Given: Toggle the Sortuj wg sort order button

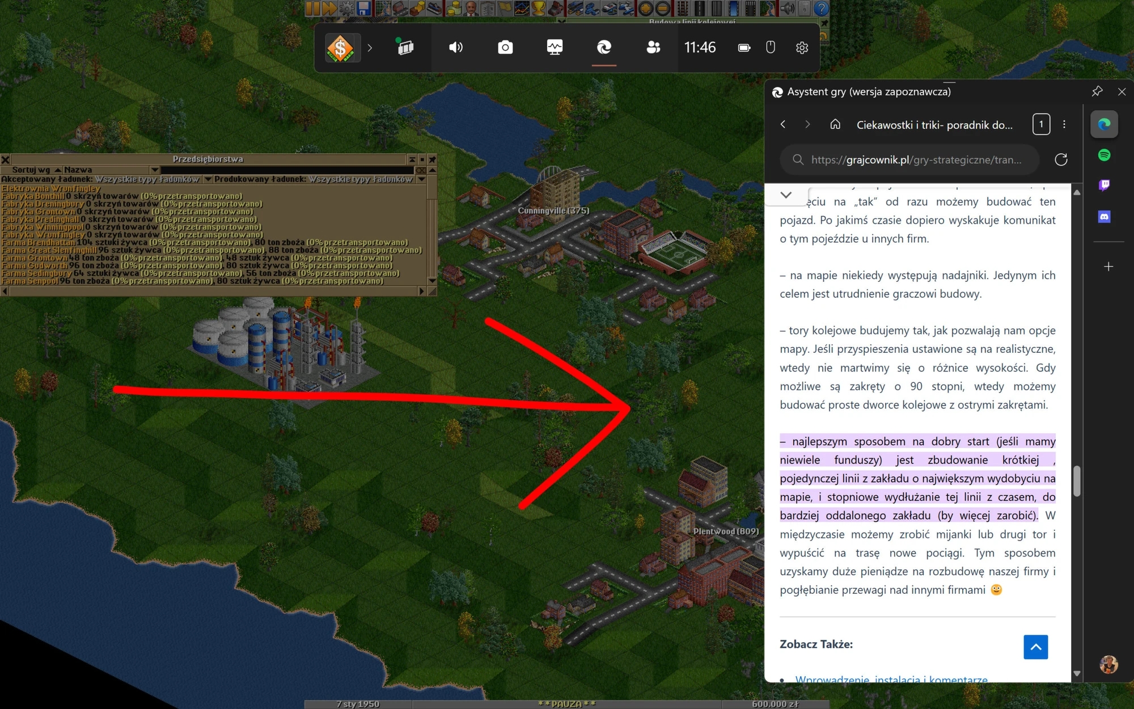Looking at the screenshot, I should [x=31, y=170].
